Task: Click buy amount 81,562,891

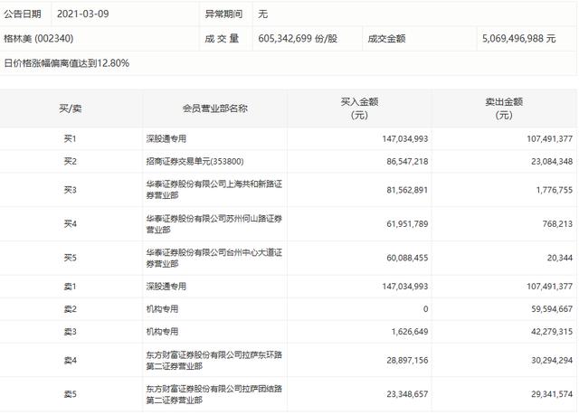Action: coord(407,190)
